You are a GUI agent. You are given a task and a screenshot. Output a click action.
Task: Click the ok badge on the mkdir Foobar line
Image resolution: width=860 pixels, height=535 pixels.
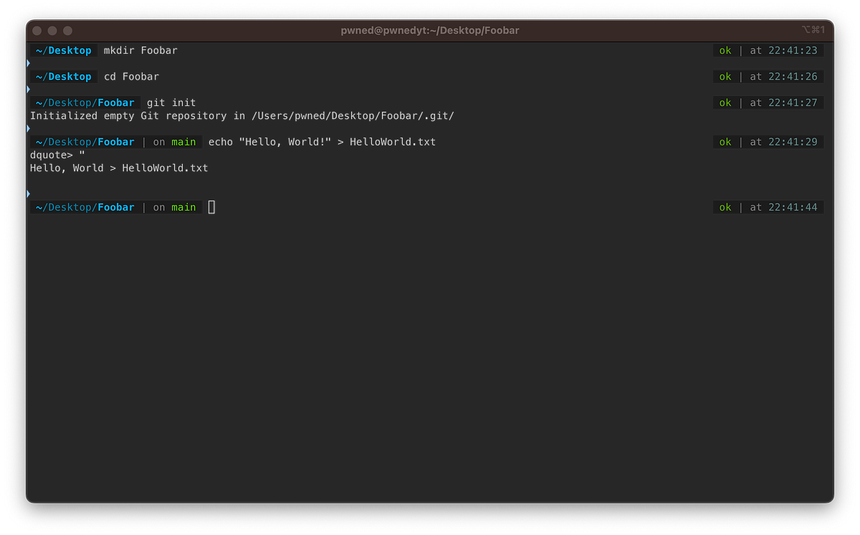tap(725, 50)
